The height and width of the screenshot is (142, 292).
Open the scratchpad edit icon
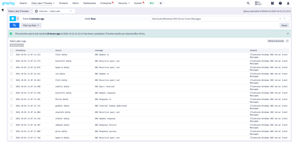coord(272,3)
